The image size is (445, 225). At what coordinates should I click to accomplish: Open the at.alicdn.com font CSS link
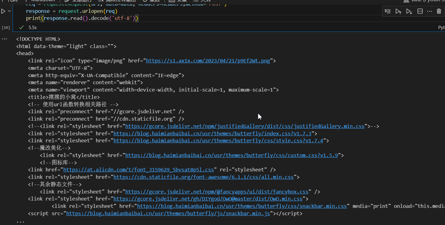(138, 170)
